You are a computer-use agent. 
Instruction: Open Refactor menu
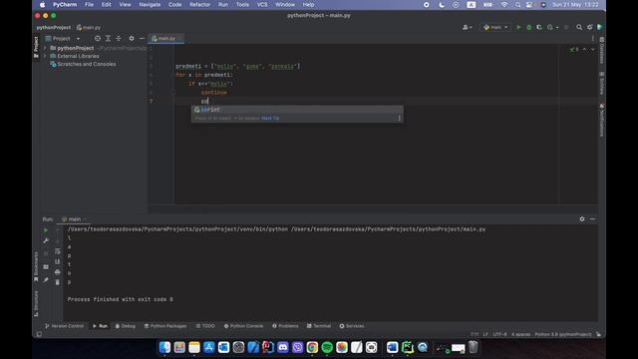click(x=199, y=4)
